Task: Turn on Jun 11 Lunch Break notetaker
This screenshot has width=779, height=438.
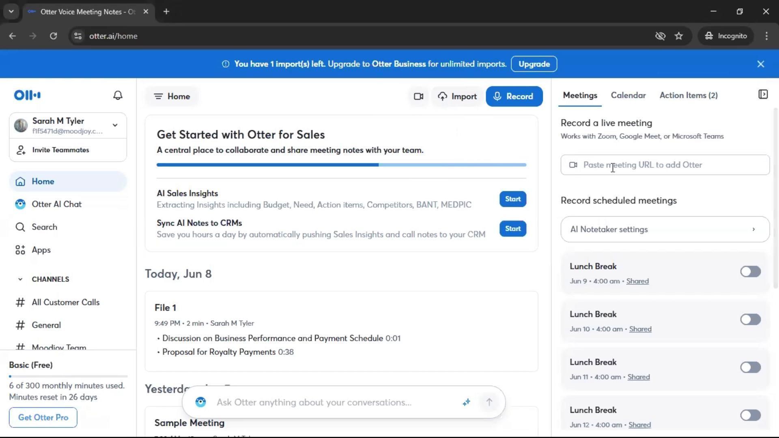Action: (x=750, y=367)
